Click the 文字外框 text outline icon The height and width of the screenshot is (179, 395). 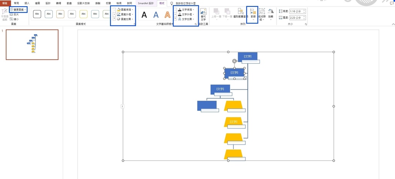[x=180, y=14]
